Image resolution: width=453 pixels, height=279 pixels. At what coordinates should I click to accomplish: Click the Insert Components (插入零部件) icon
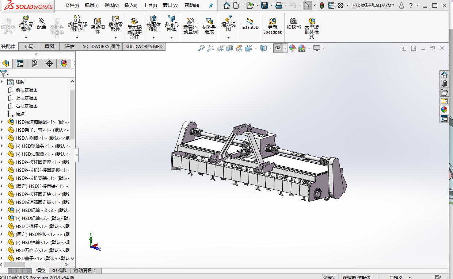coord(26,24)
